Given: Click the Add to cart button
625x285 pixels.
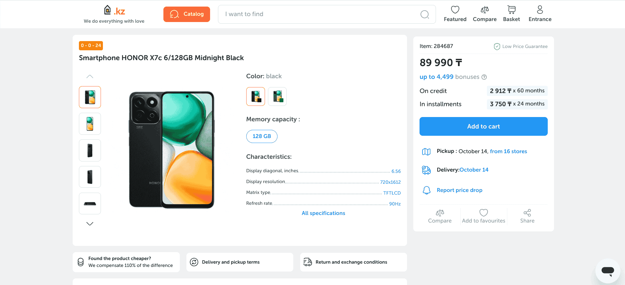Looking at the screenshot, I should coord(483,127).
